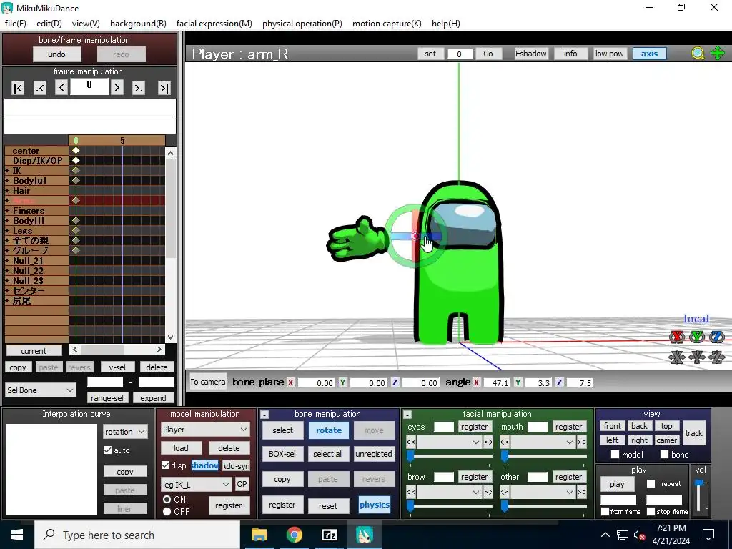Click the physics button

[374, 505]
